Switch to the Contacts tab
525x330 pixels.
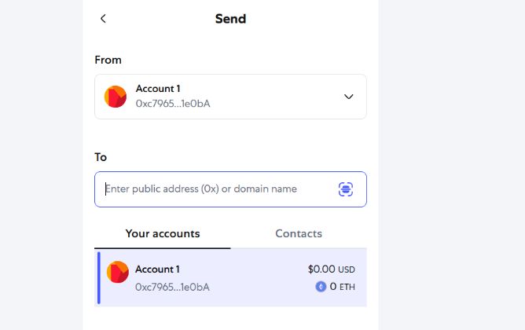coord(299,233)
